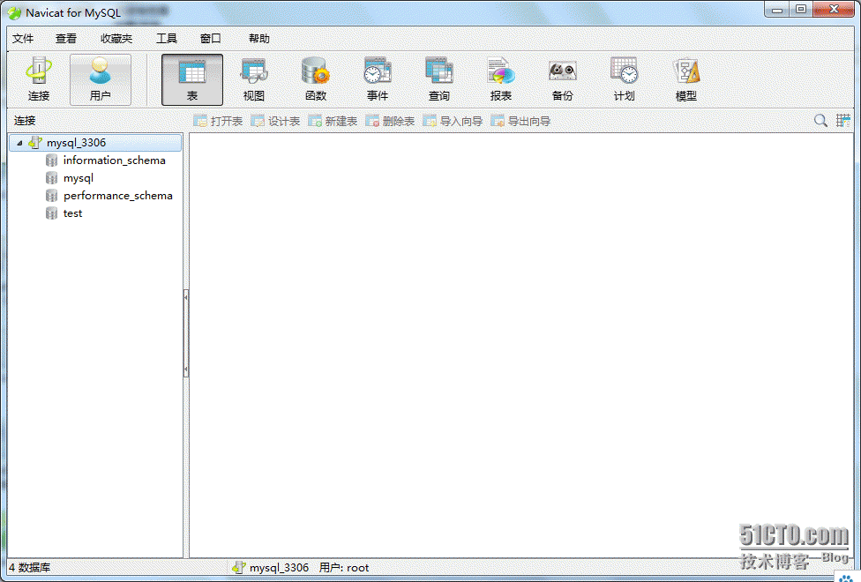The width and height of the screenshot is (861, 582).
Task: Open the 窗口 (Window) menu
Action: [210, 39]
